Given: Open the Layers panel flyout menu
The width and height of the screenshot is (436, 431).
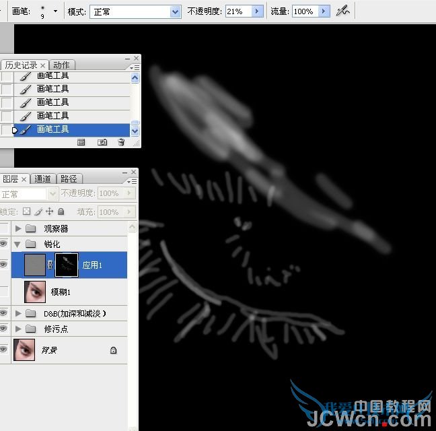Looking at the screenshot, I should [x=133, y=181].
